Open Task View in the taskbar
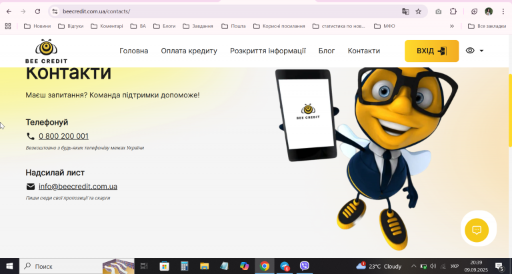This screenshot has height=274, width=512. [x=144, y=266]
